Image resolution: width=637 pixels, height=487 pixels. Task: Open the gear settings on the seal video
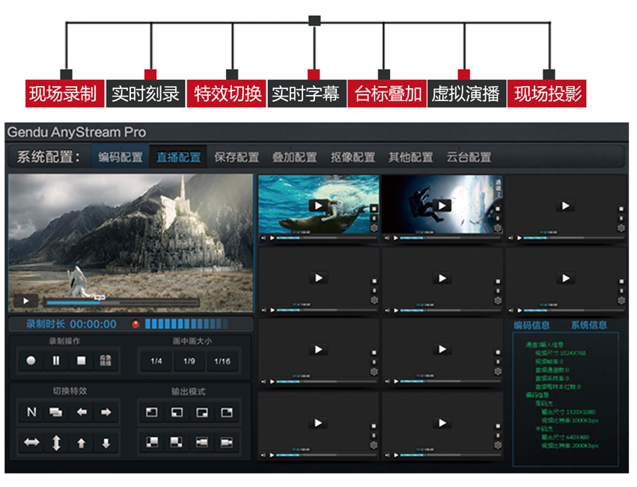point(374,228)
